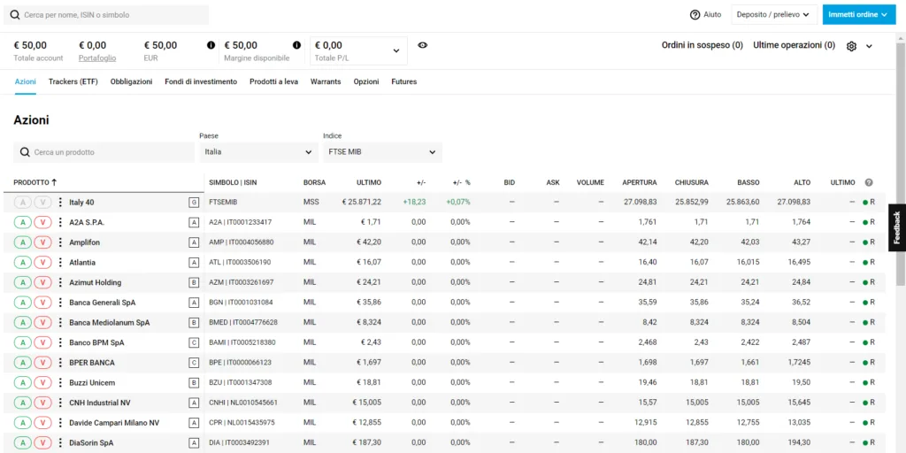This screenshot has height=453, width=906.
Task: Open the three-dot menu for CNH Industrial NV
Action: [x=60, y=403]
